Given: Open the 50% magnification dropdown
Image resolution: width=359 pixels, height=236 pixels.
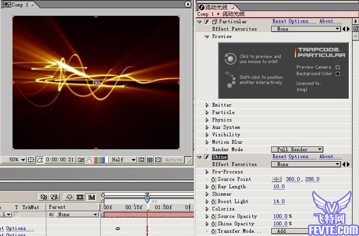Looking at the screenshot, I should point(14,160).
